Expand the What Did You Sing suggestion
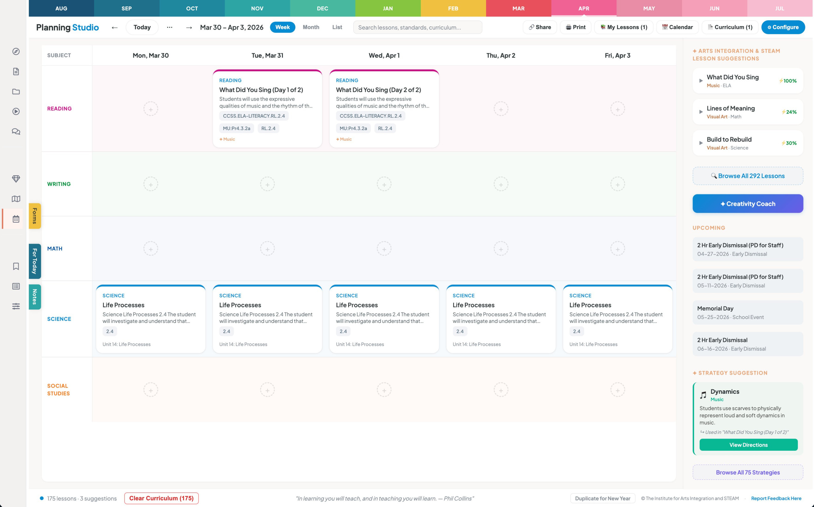Screen dimensions: 814x507 click(x=700, y=81)
